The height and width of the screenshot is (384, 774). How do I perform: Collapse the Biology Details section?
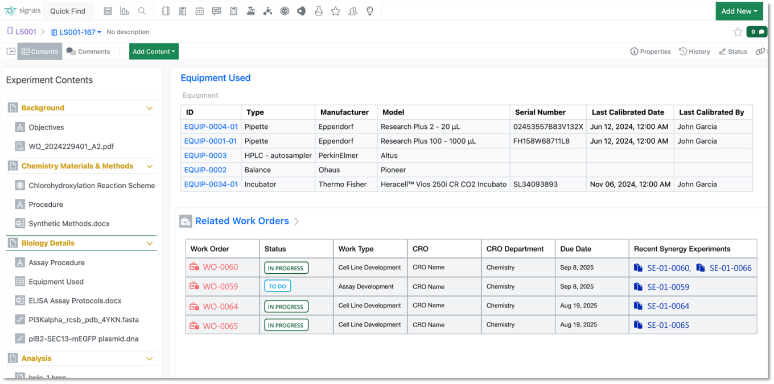click(150, 243)
